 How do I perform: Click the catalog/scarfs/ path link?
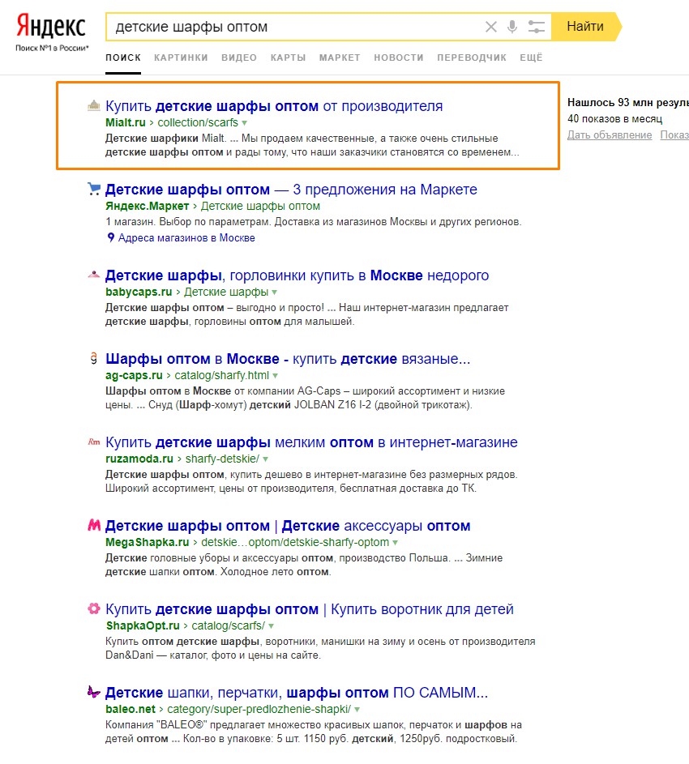229,625
